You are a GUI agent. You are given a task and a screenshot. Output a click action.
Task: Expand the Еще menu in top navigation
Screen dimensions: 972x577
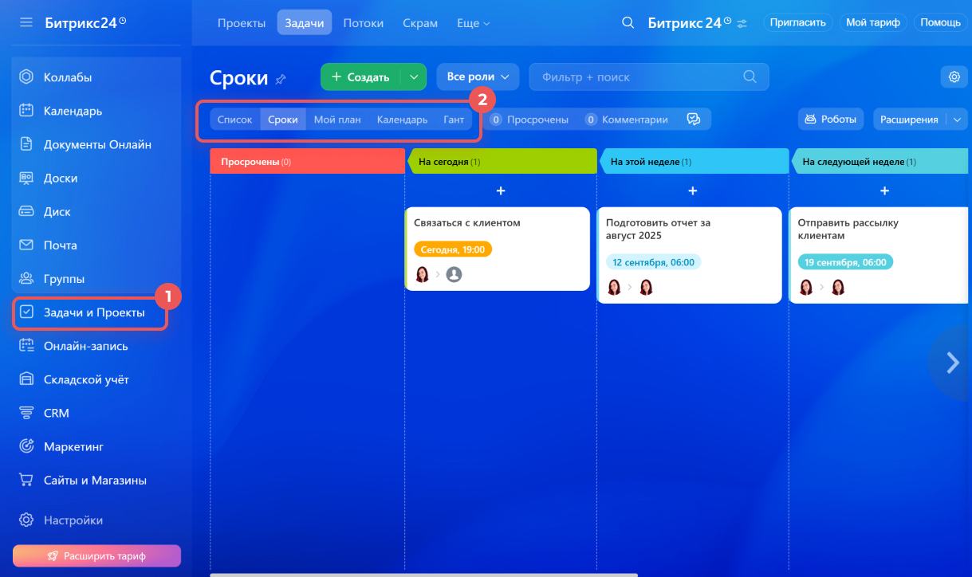coord(473,23)
